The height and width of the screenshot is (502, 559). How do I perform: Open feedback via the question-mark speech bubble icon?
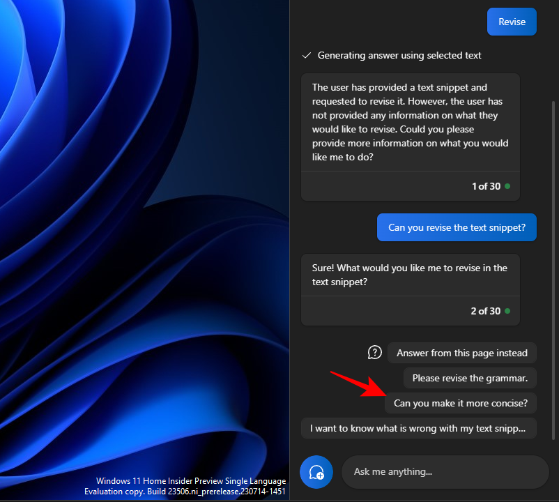tap(375, 353)
